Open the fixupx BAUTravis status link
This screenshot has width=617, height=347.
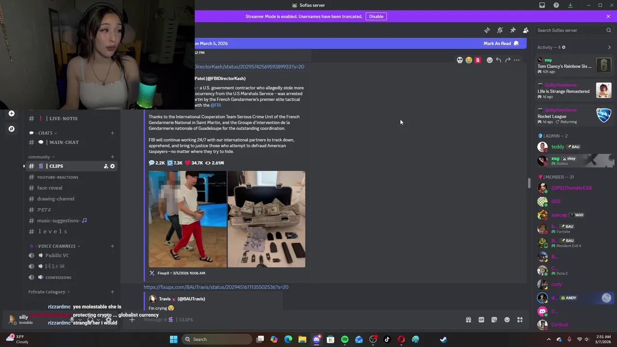click(216, 287)
